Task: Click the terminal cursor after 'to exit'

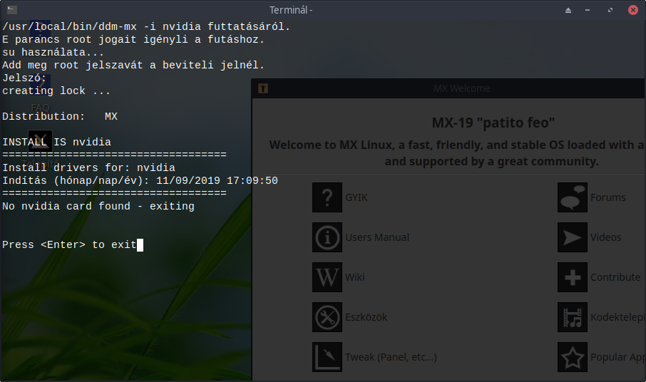Action: click(140, 245)
